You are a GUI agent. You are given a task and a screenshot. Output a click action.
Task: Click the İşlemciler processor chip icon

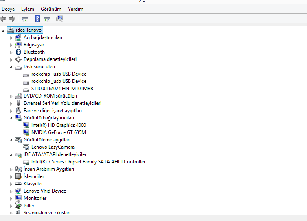pyautogui.click(x=18, y=176)
